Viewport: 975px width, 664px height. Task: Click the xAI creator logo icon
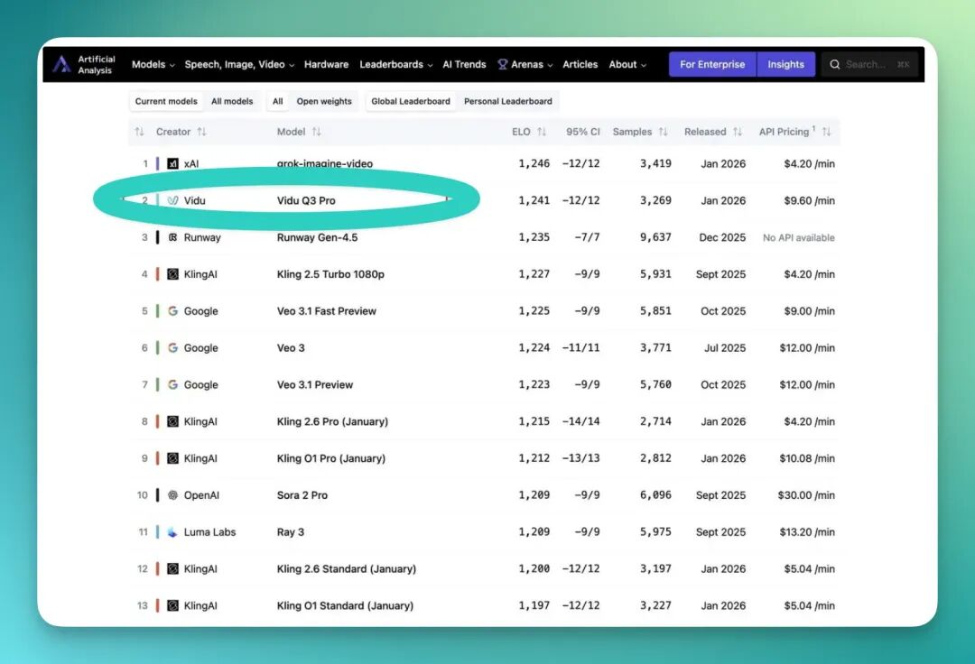(x=172, y=163)
